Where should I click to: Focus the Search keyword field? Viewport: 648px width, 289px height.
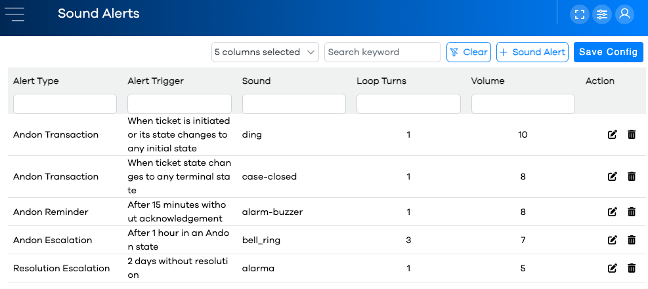pos(383,52)
